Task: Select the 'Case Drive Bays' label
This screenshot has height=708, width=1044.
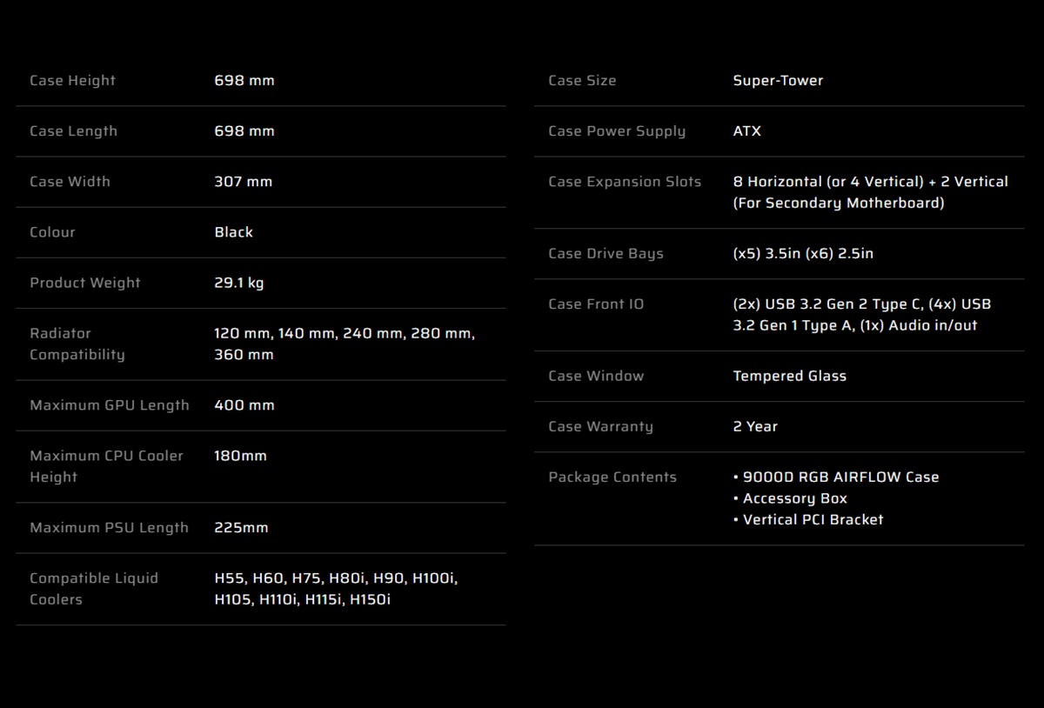Action: (x=606, y=254)
